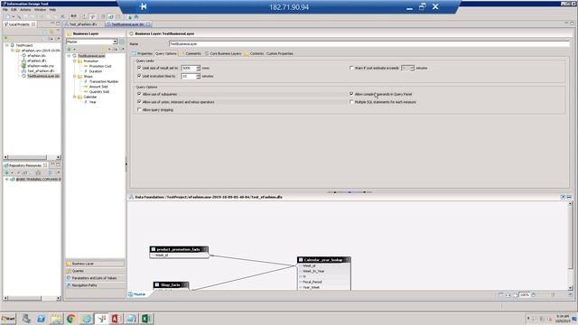Screen dimensions: 578x325
Task: Select eFashion.dfx in Local Projects
Action: tap(36, 60)
